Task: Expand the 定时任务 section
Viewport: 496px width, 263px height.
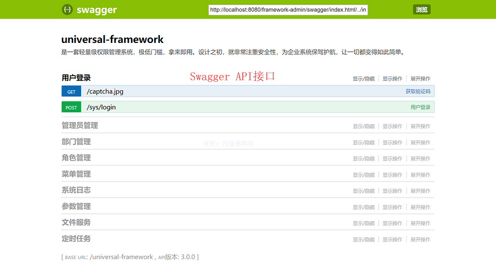Action: point(76,239)
